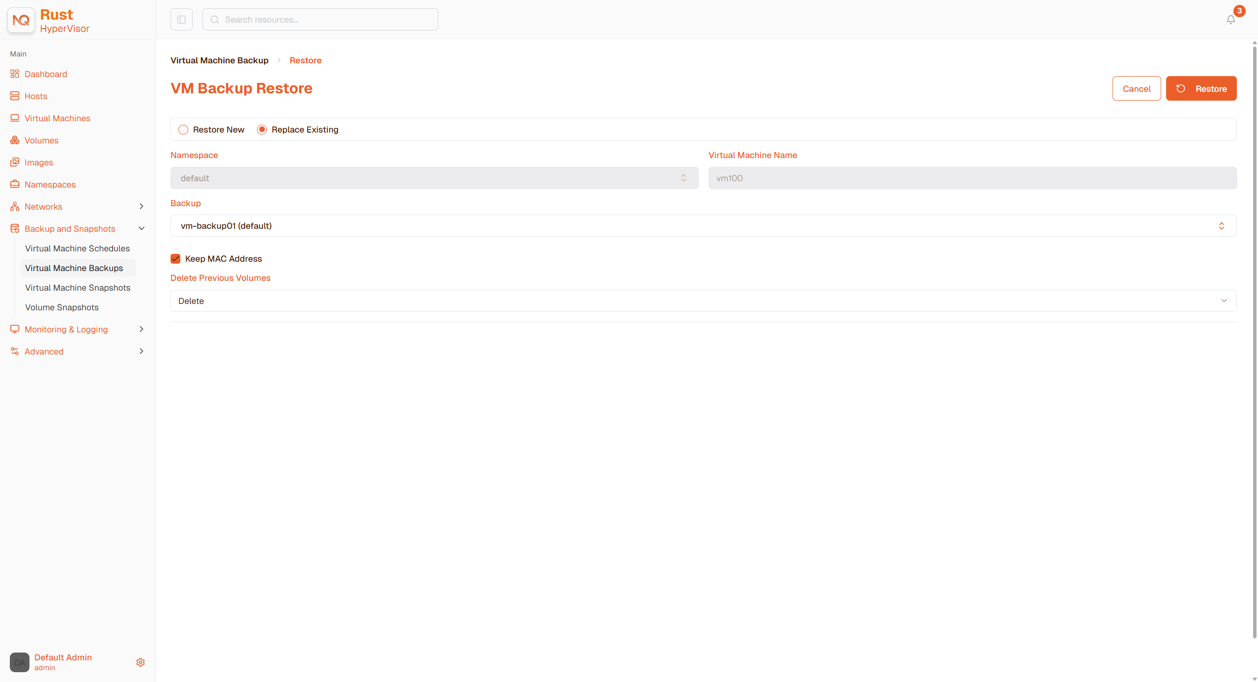Viewport: 1258px width, 682px height.
Task: Open Volumes page
Action: [41, 140]
